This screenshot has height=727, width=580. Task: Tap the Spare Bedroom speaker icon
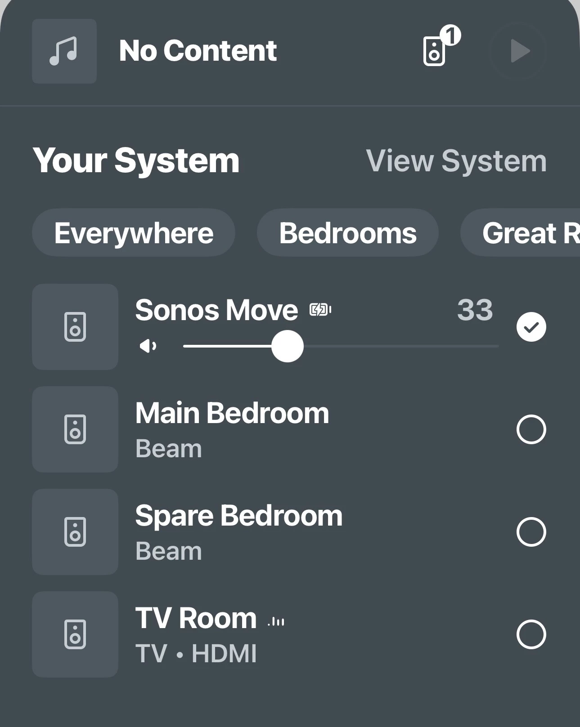(x=75, y=532)
